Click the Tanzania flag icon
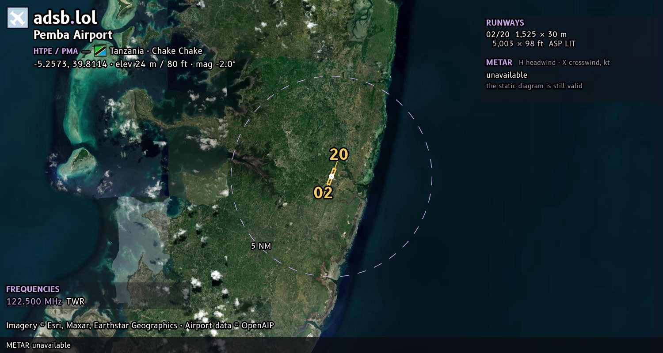Viewport: 663px width, 353px height. pos(100,51)
